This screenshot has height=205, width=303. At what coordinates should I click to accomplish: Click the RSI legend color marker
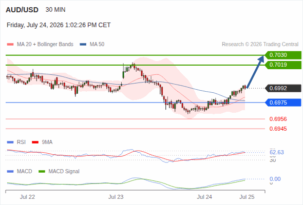click(10, 142)
